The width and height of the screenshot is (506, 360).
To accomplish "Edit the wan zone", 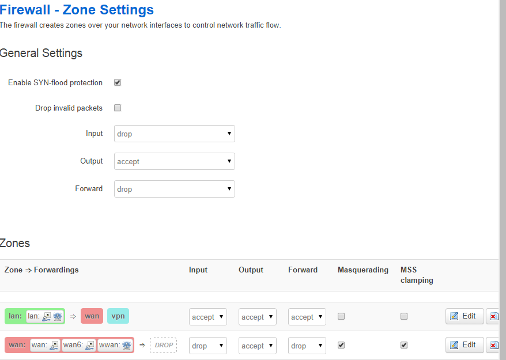I will [464, 345].
